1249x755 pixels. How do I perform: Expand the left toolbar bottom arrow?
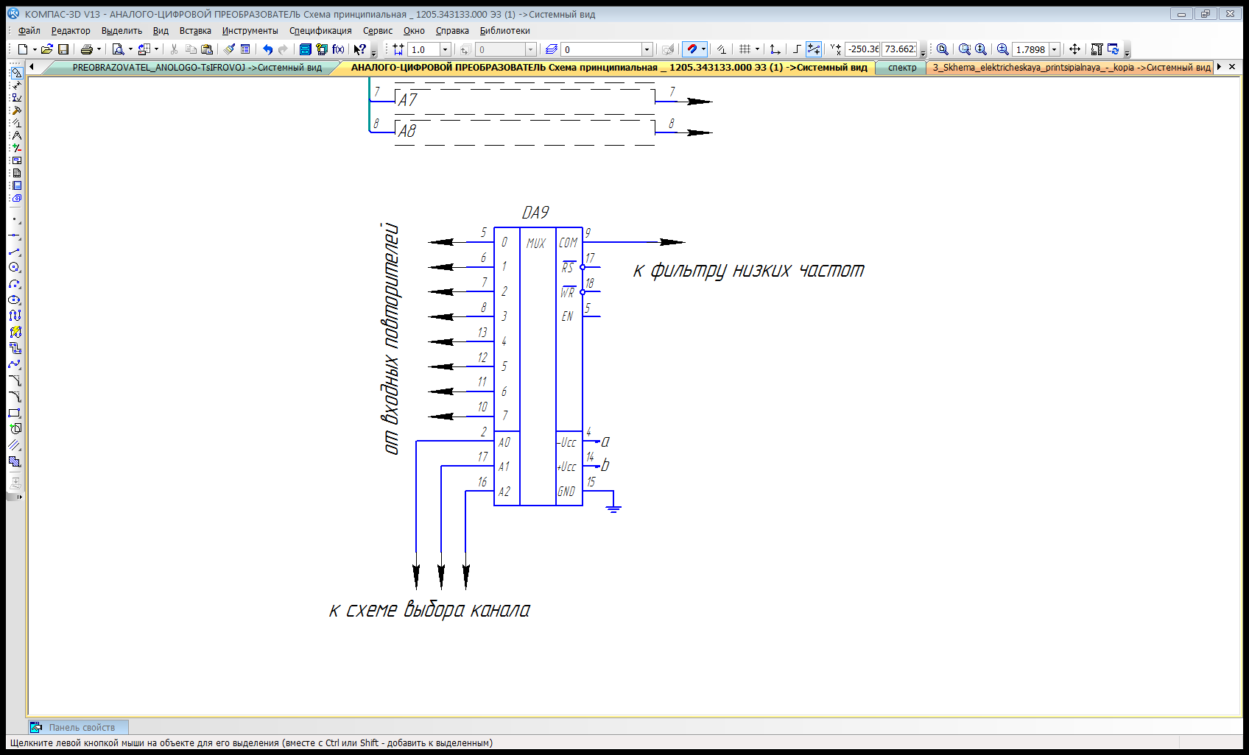coord(19,497)
